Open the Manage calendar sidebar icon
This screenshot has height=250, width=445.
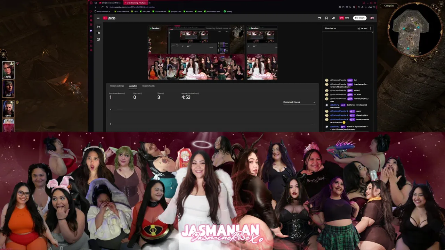coord(98,39)
